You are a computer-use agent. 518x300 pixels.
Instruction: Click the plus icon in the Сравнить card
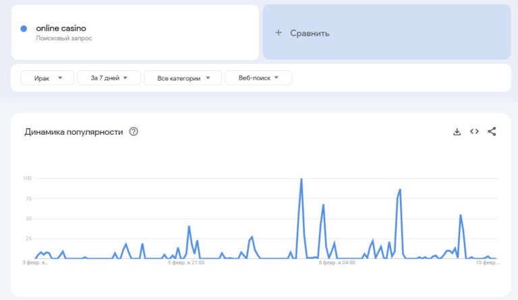tap(278, 32)
